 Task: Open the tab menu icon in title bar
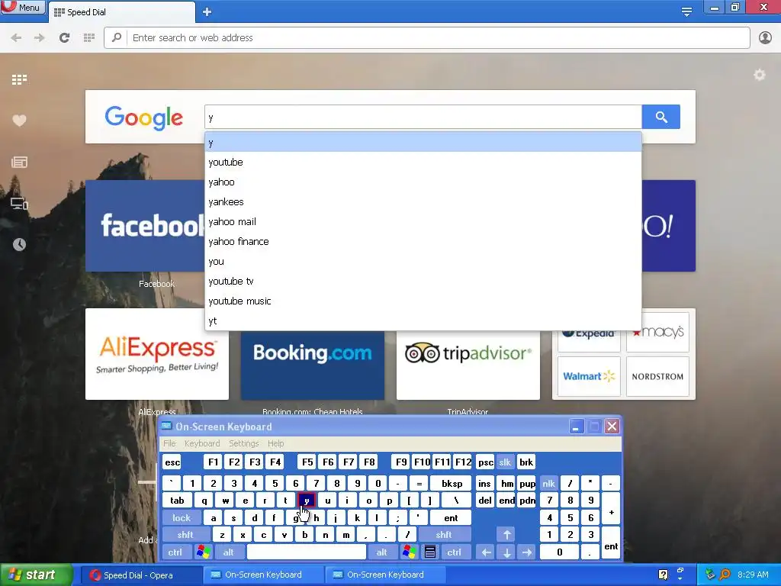[x=686, y=11]
